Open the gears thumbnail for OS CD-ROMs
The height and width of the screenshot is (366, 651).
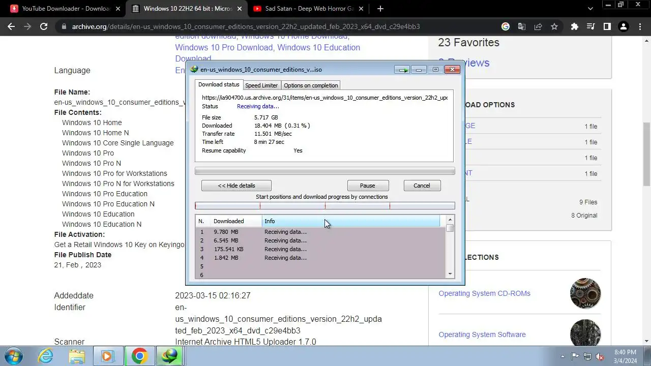click(x=585, y=293)
